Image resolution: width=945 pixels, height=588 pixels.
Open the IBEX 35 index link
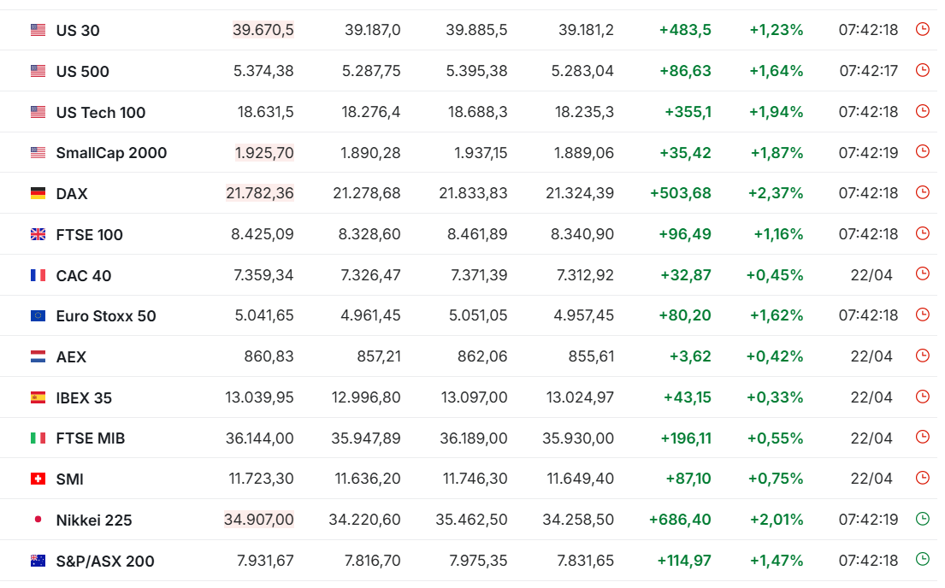tap(84, 398)
